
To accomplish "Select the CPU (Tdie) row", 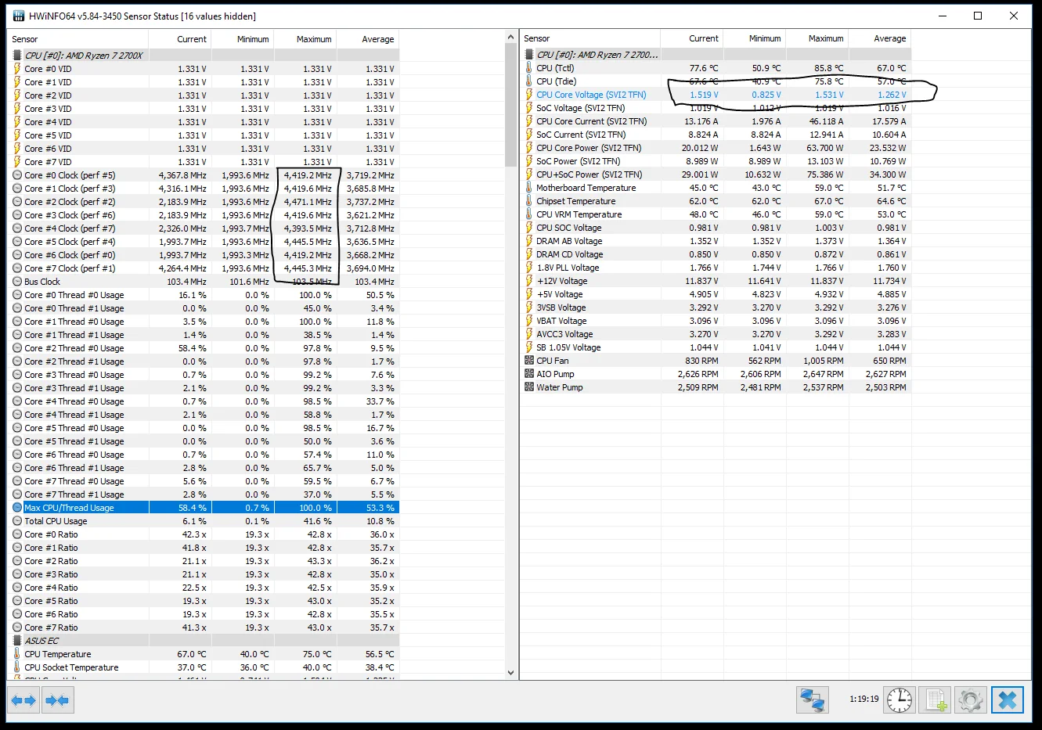I will click(x=716, y=81).
